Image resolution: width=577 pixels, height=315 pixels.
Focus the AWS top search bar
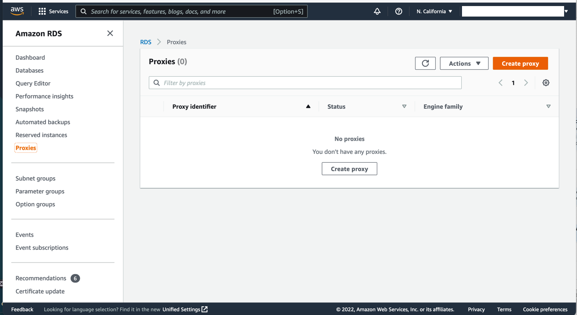[x=191, y=11]
